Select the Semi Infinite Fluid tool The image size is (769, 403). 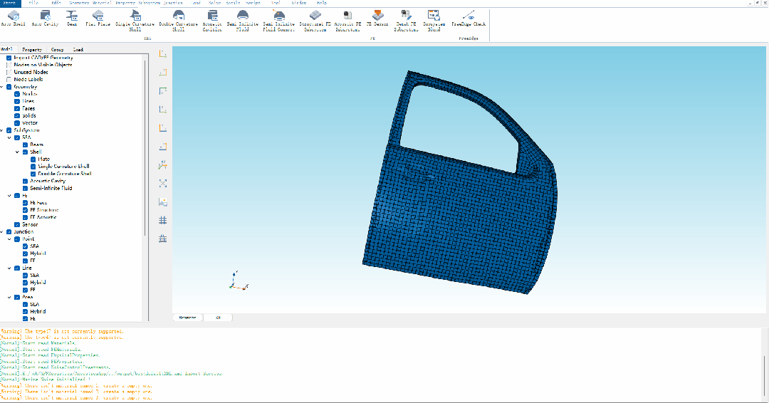tap(242, 21)
